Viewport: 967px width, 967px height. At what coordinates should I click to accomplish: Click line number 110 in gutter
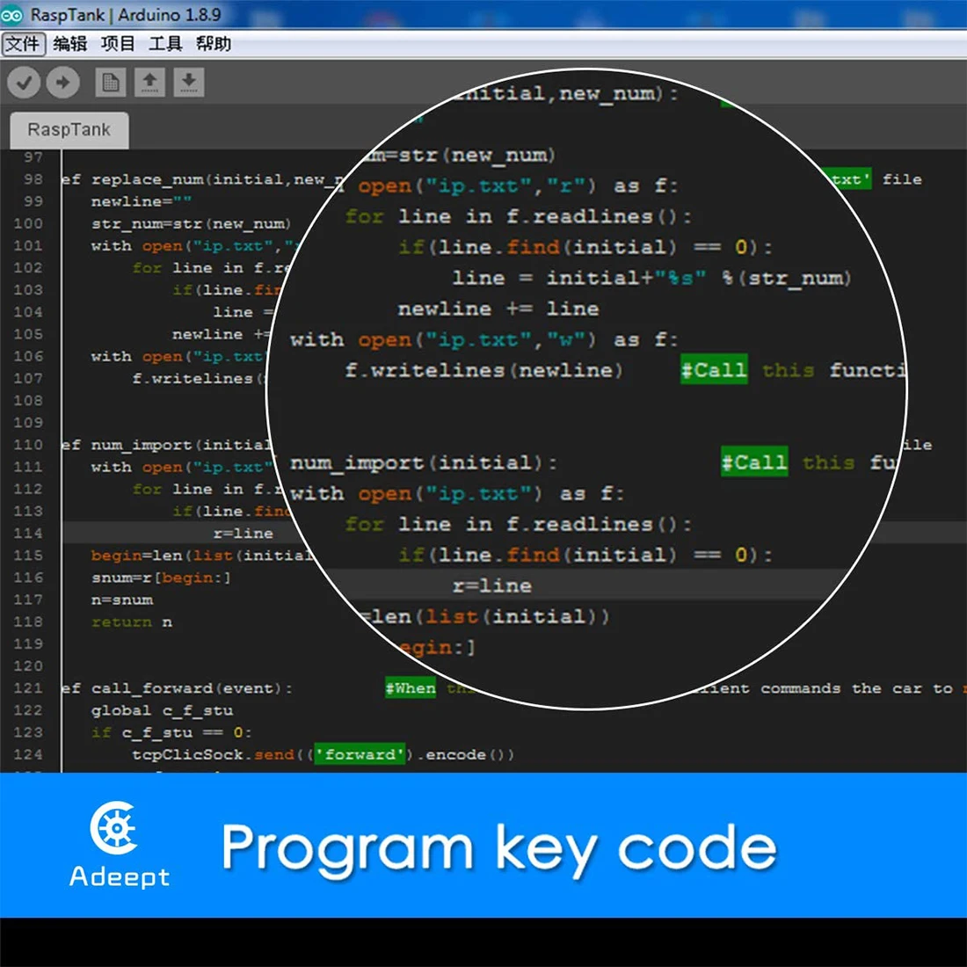tap(28, 446)
